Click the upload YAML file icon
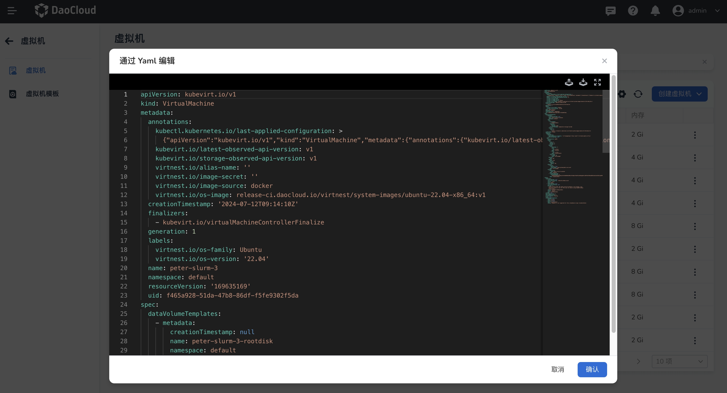Viewport: 727px width, 393px height. 569,82
